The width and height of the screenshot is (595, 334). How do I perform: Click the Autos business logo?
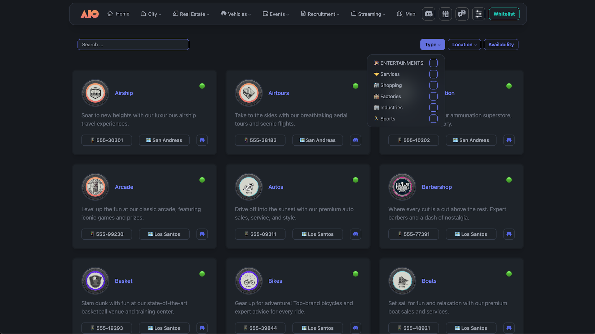249,187
